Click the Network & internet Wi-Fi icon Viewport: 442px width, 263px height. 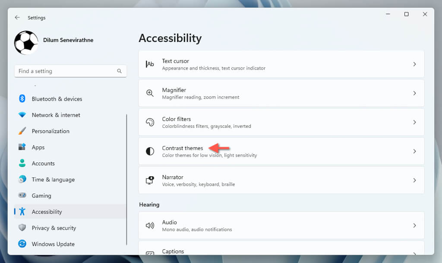22,115
